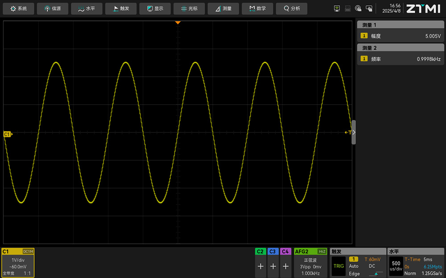Click the USB device status icon

tap(348, 8)
